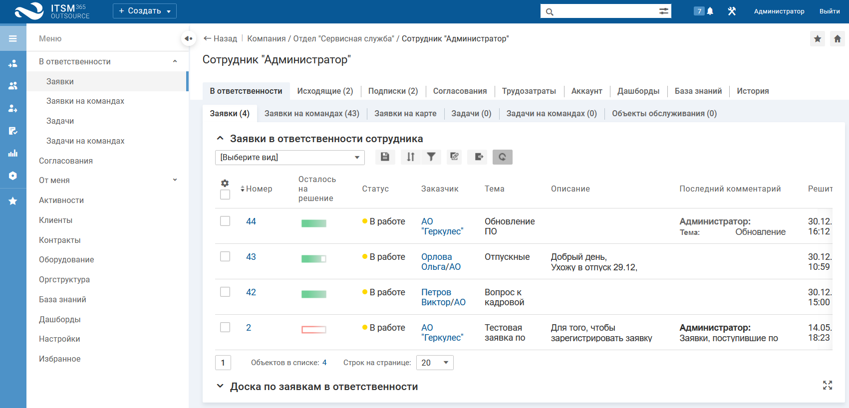Viewport: 849px width, 408px height.
Task: Expand Доска по заявкам в ответственности section
Action: coord(220,386)
